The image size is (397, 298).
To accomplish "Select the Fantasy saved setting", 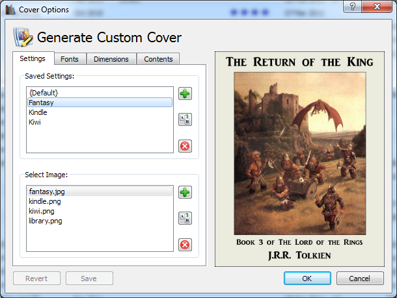I will click(100, 103).
